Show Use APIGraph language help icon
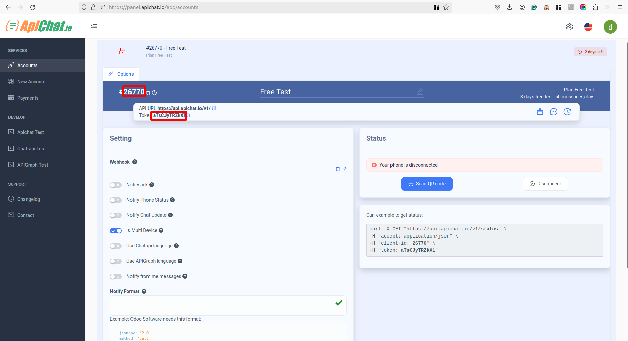Screen dimensions: 628x341 click(x=180, y=261)
